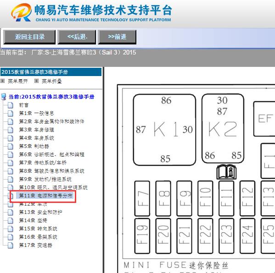Collapse all menus via 菜单折叠
The width and height of the screenshot is (275, 273).
click(x=52, y=81)
